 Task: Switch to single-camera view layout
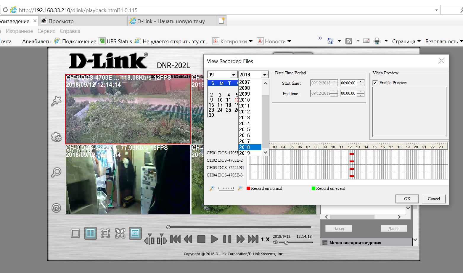[x=75, y=233]
